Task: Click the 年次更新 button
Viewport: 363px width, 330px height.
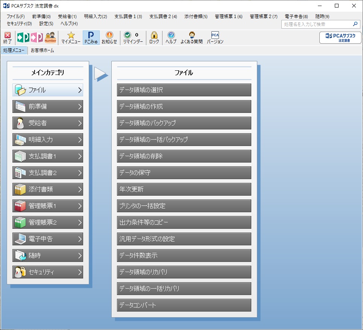Action: pos(184,189)
